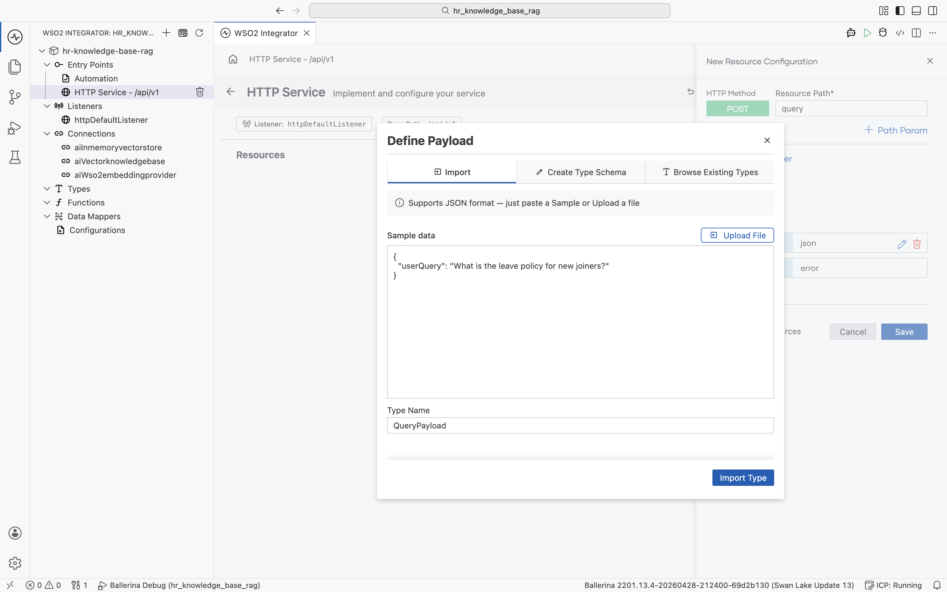
Task: Open the more actions ellipsis in editor toolbar
Action: tap(933, 33)
